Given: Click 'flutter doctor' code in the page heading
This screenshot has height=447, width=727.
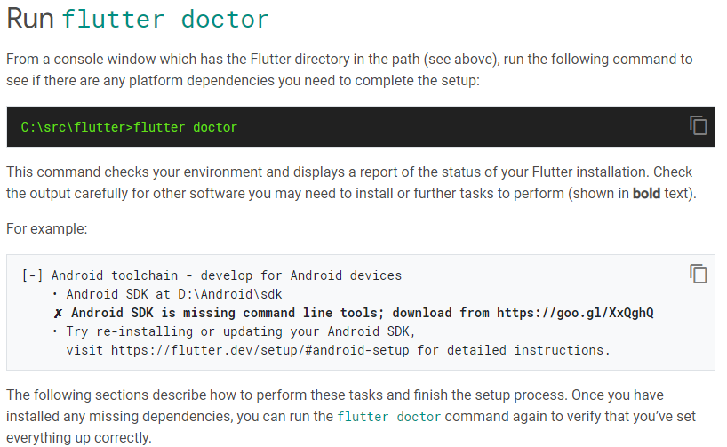Looking at the screenshot, I should click(165, 19).
